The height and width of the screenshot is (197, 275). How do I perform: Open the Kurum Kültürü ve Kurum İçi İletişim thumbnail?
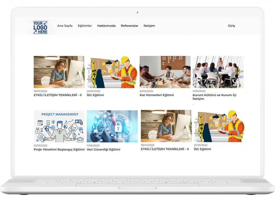[x=218, y=72]
